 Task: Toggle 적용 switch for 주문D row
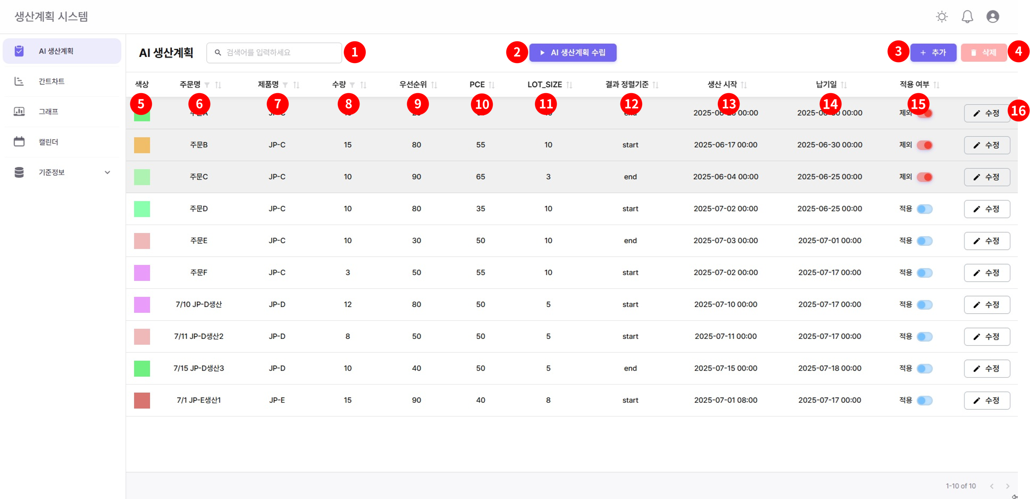[x=924, y=209]
